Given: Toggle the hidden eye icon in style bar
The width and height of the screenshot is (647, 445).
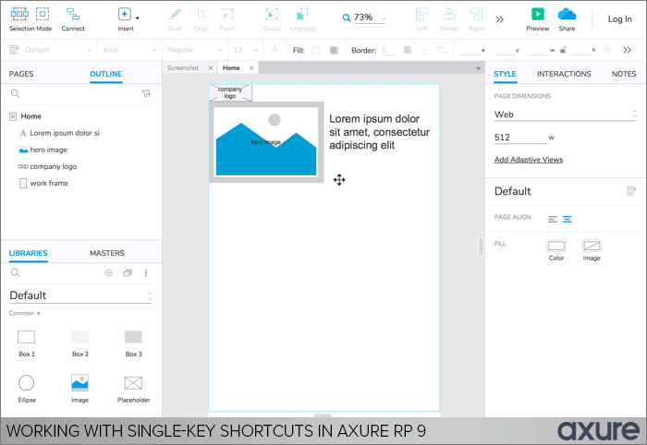Looking at the screenshot, I should 607,50.
